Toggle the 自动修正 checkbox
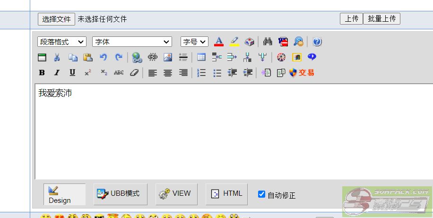Viewport: 433px width, 218px height. 261,194
